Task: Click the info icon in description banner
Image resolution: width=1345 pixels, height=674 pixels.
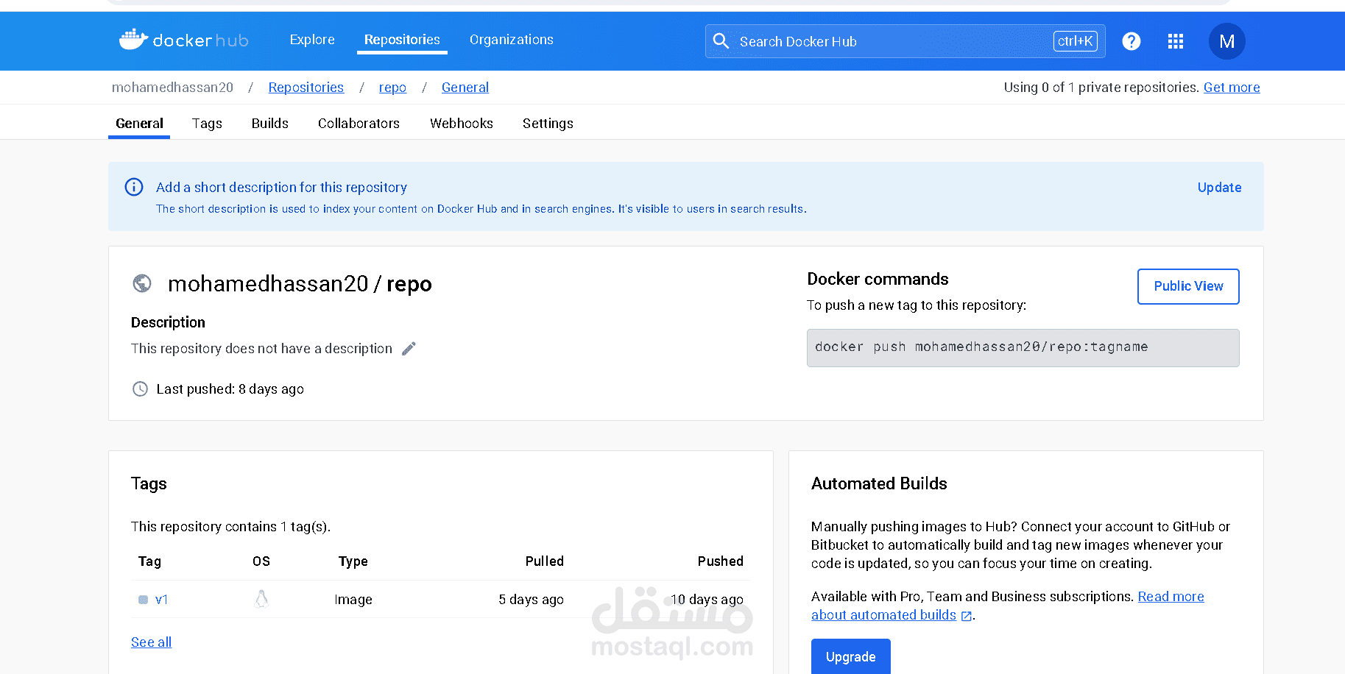Action: (x=134, y=187)
